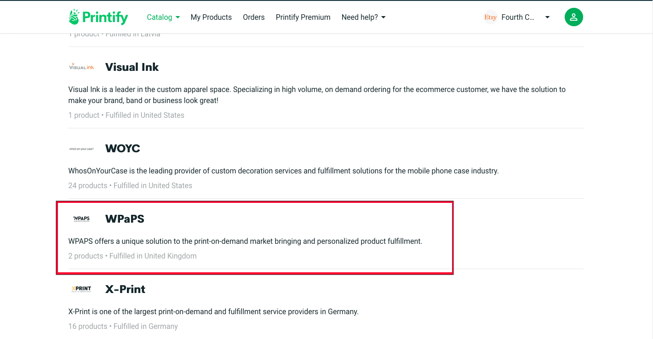This screenshot has height=339, width=653.
Task: Click the X-Print description text
Action: click(x=213, y=312)
